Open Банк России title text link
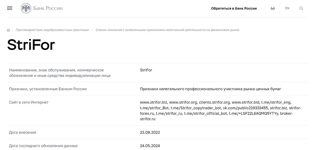This screenshot has height=150, width=315. coord(48,8)
